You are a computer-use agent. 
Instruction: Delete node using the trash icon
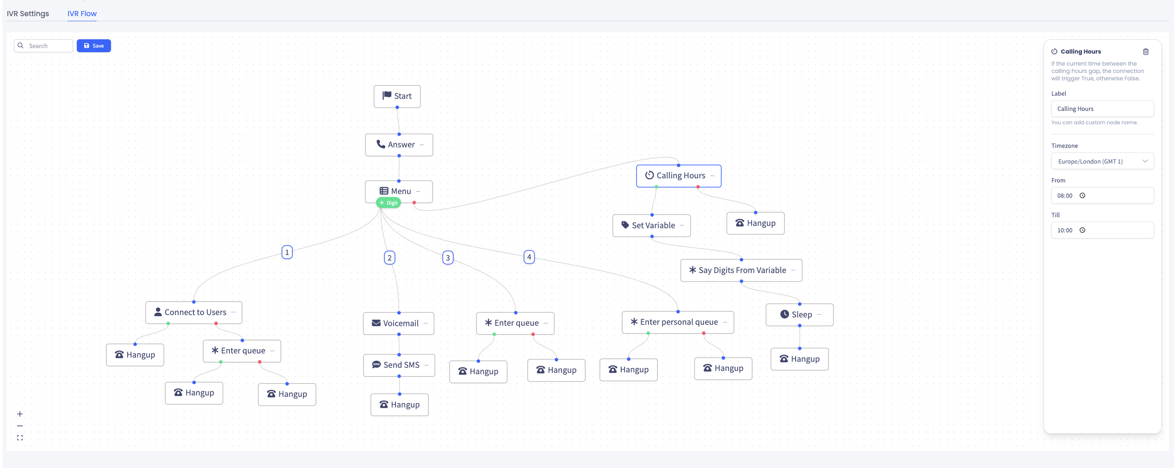[1146, 52]
